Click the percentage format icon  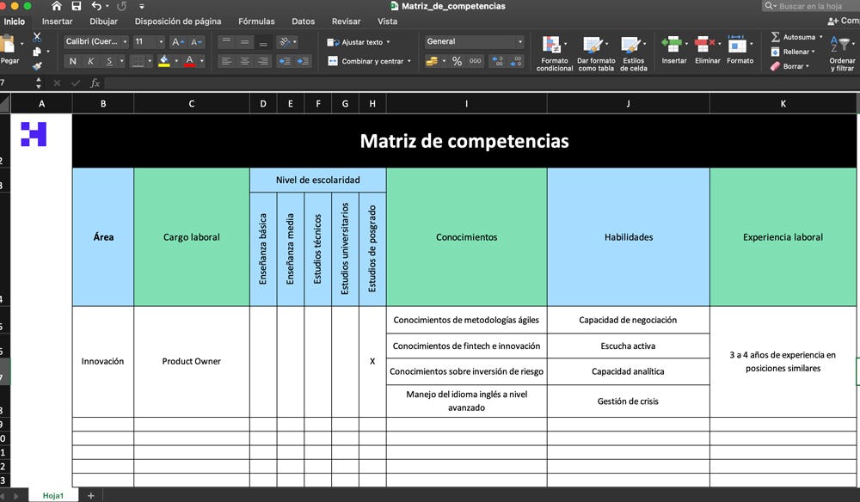455,61
